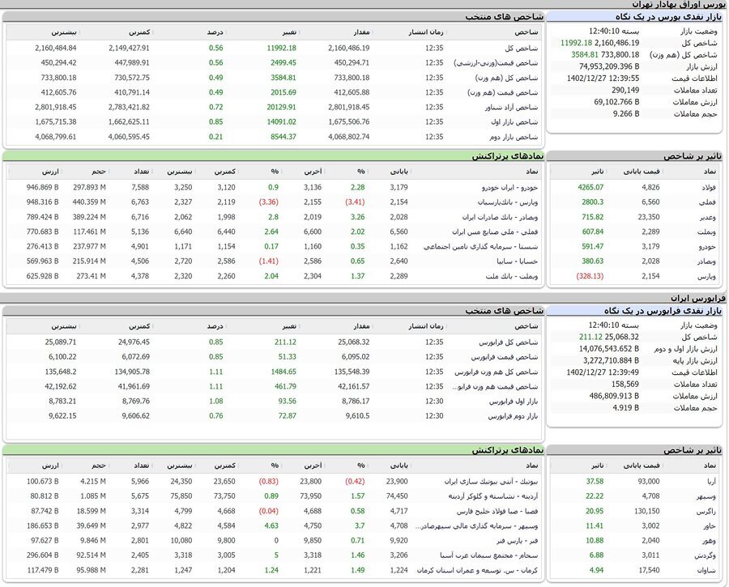Select Farabourse index change 1484.65
The height and width of the screenshot is (587, 729).
(283, 372)
